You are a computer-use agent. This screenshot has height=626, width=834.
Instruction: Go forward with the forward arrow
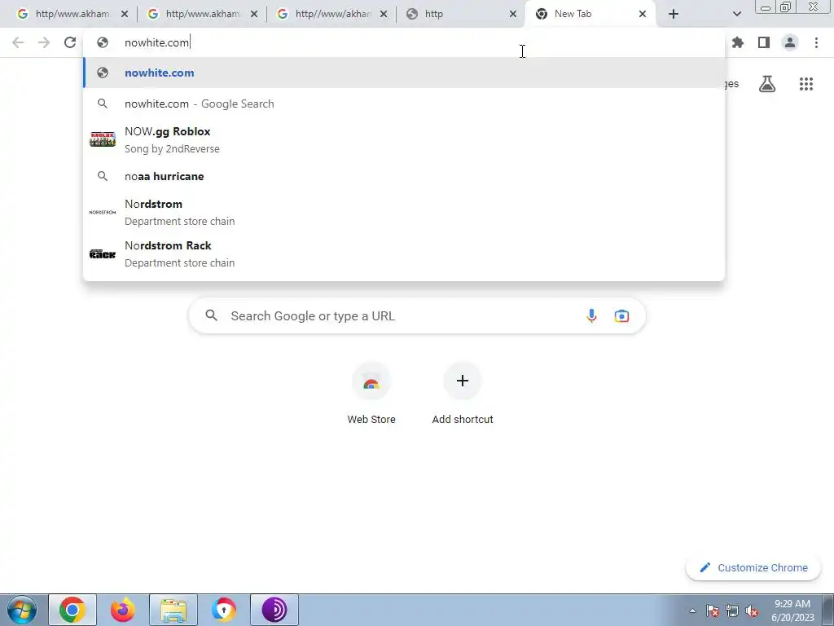pyautogui.click(x=44, y=42)
